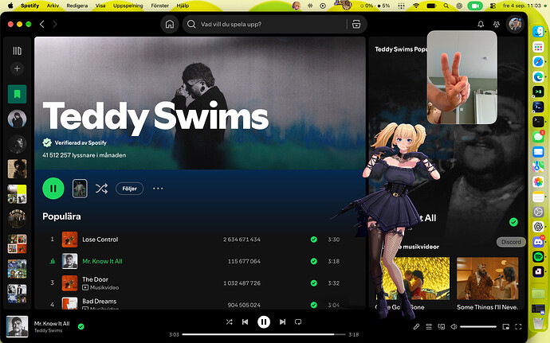The width and height of the screenshot is (550, 343).
Task: Collapse Your Library with sidebar icon
Action: tap(17, 51)
